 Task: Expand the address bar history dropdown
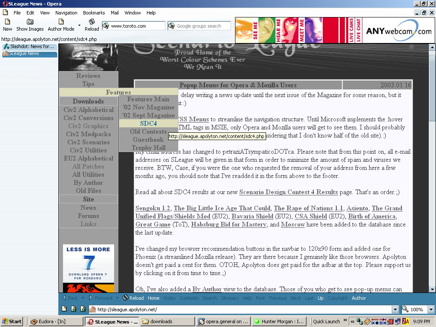[x=395, y=309]
